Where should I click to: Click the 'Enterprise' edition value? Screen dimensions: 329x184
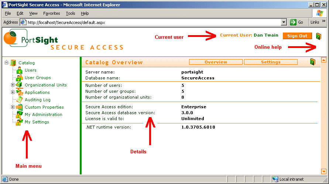[193, 107]
